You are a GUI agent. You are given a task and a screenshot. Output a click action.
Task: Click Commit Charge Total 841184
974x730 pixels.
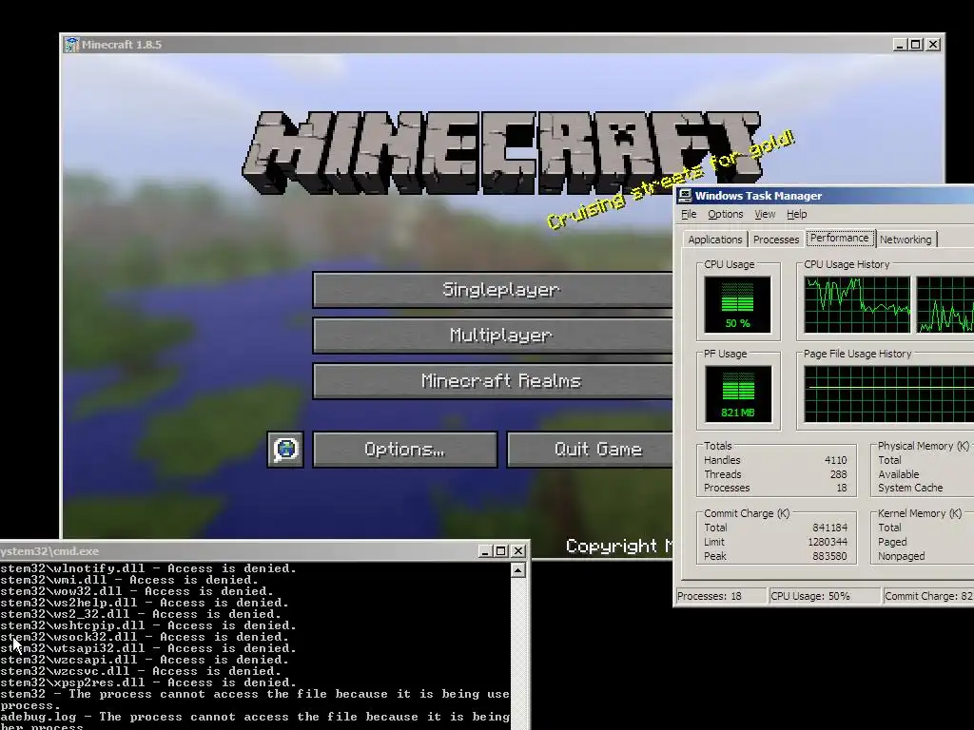829,528
